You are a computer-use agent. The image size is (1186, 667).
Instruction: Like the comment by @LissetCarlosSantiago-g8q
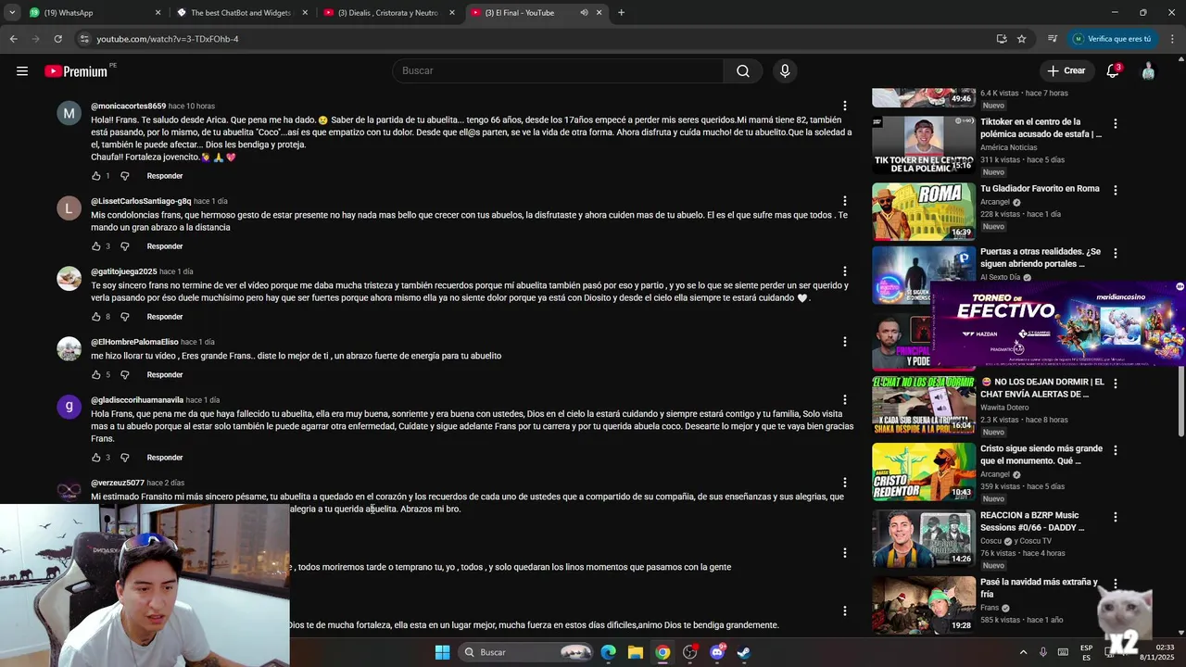coord(95,246)
